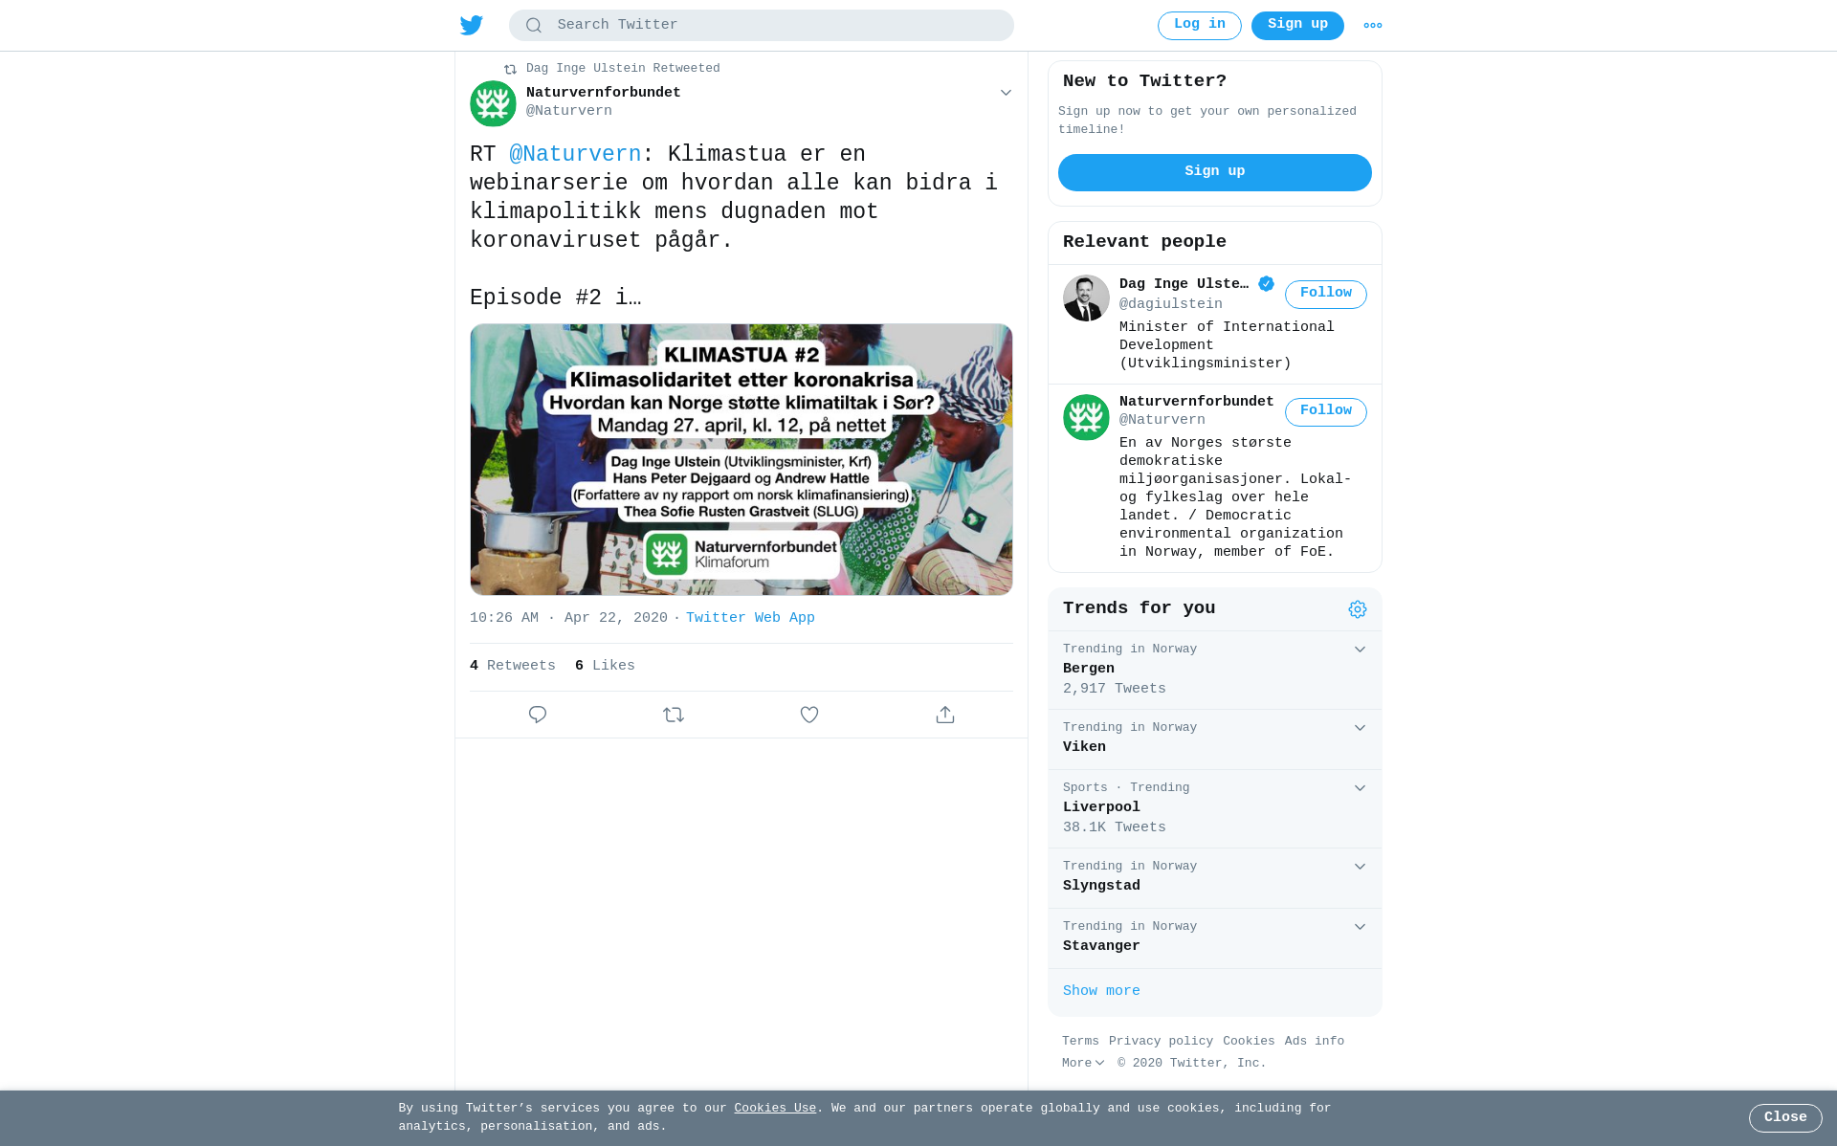Open the Klimastua #2 tweet image
The height and width of the screenshot is (1146, 1837).
pyautogui.click(x=741, y=459)
